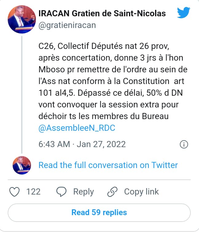This screenshot has height=233, width=199.
Task: Open the tweet info circle icon
Action: [x=183, y=144]
